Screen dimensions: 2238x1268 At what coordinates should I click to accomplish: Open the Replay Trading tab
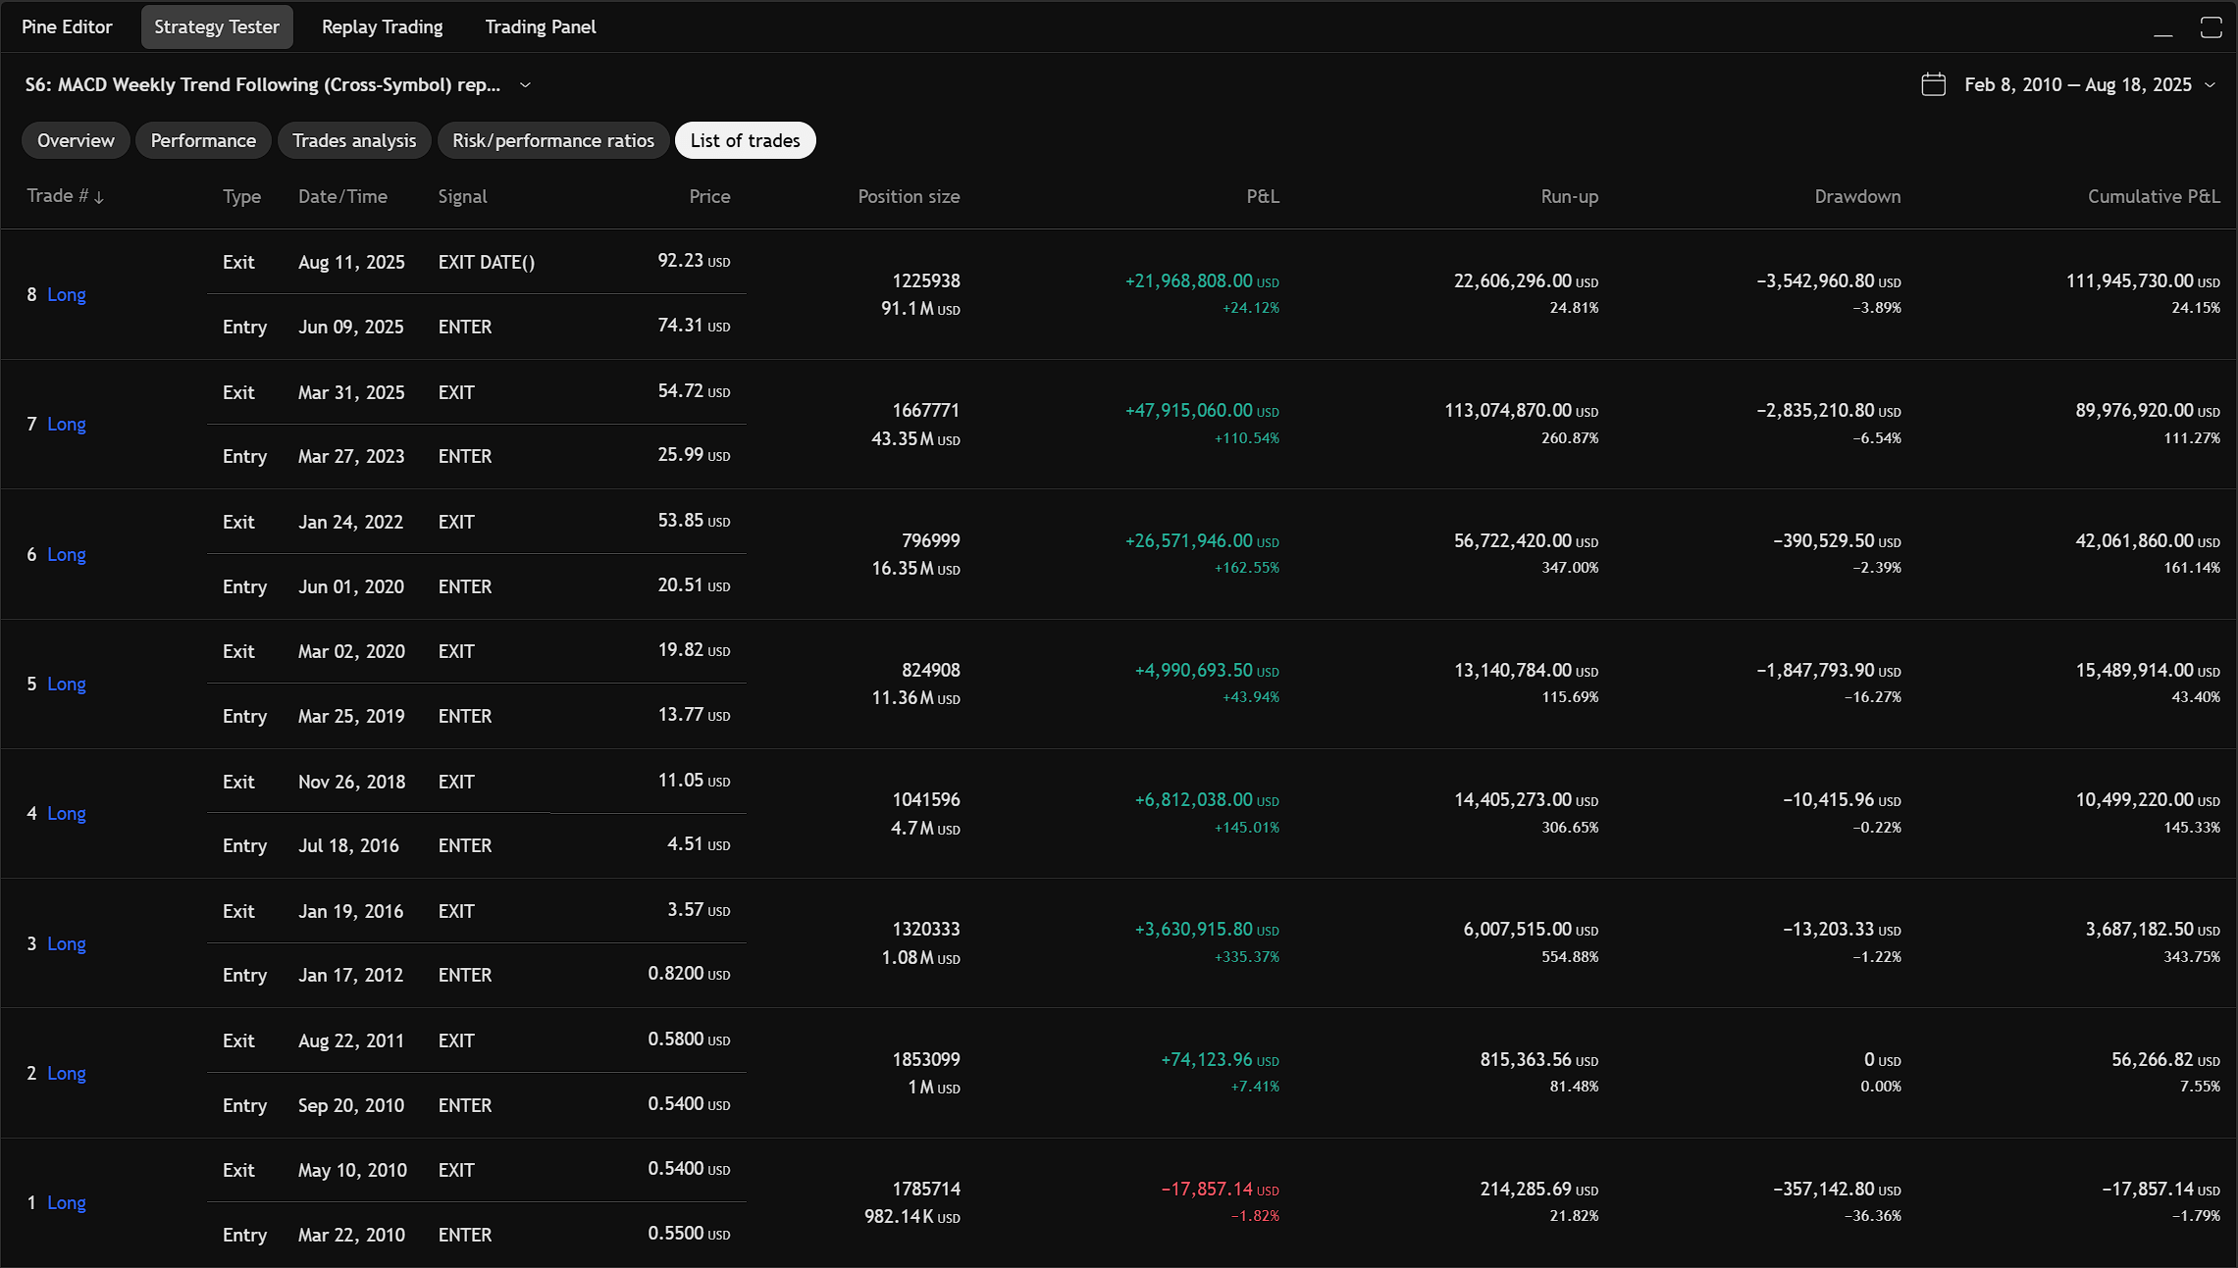click(382, 26)
